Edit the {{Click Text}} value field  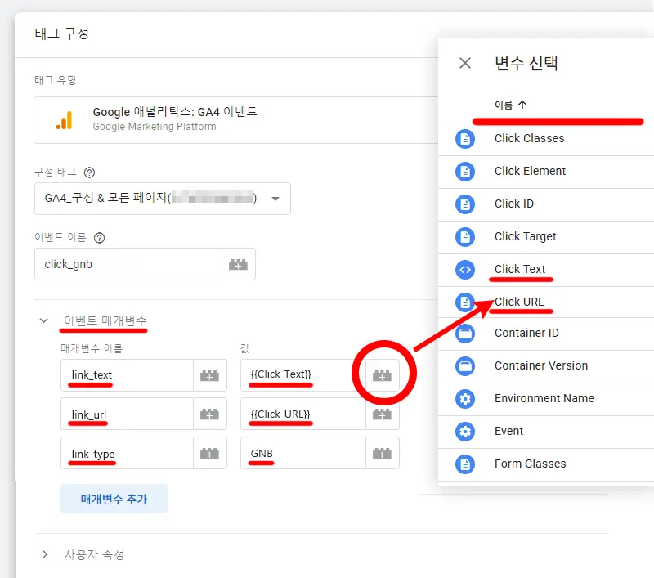302,375
